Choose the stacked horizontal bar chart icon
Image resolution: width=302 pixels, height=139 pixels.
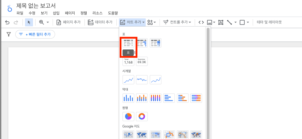(x=183, y=98)
